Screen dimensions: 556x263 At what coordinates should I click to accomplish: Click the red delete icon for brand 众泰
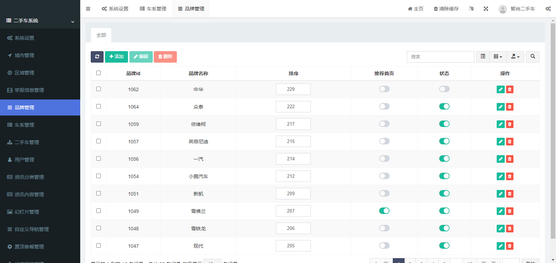(x=510, y=107)
